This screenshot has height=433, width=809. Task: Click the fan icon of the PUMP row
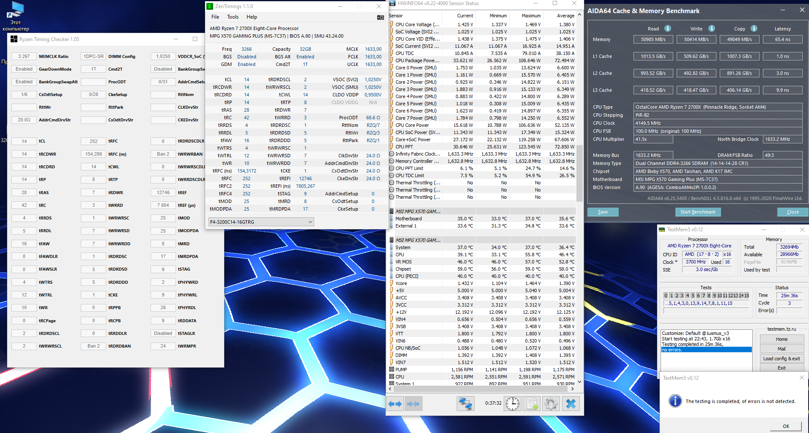tap(392, 370)
